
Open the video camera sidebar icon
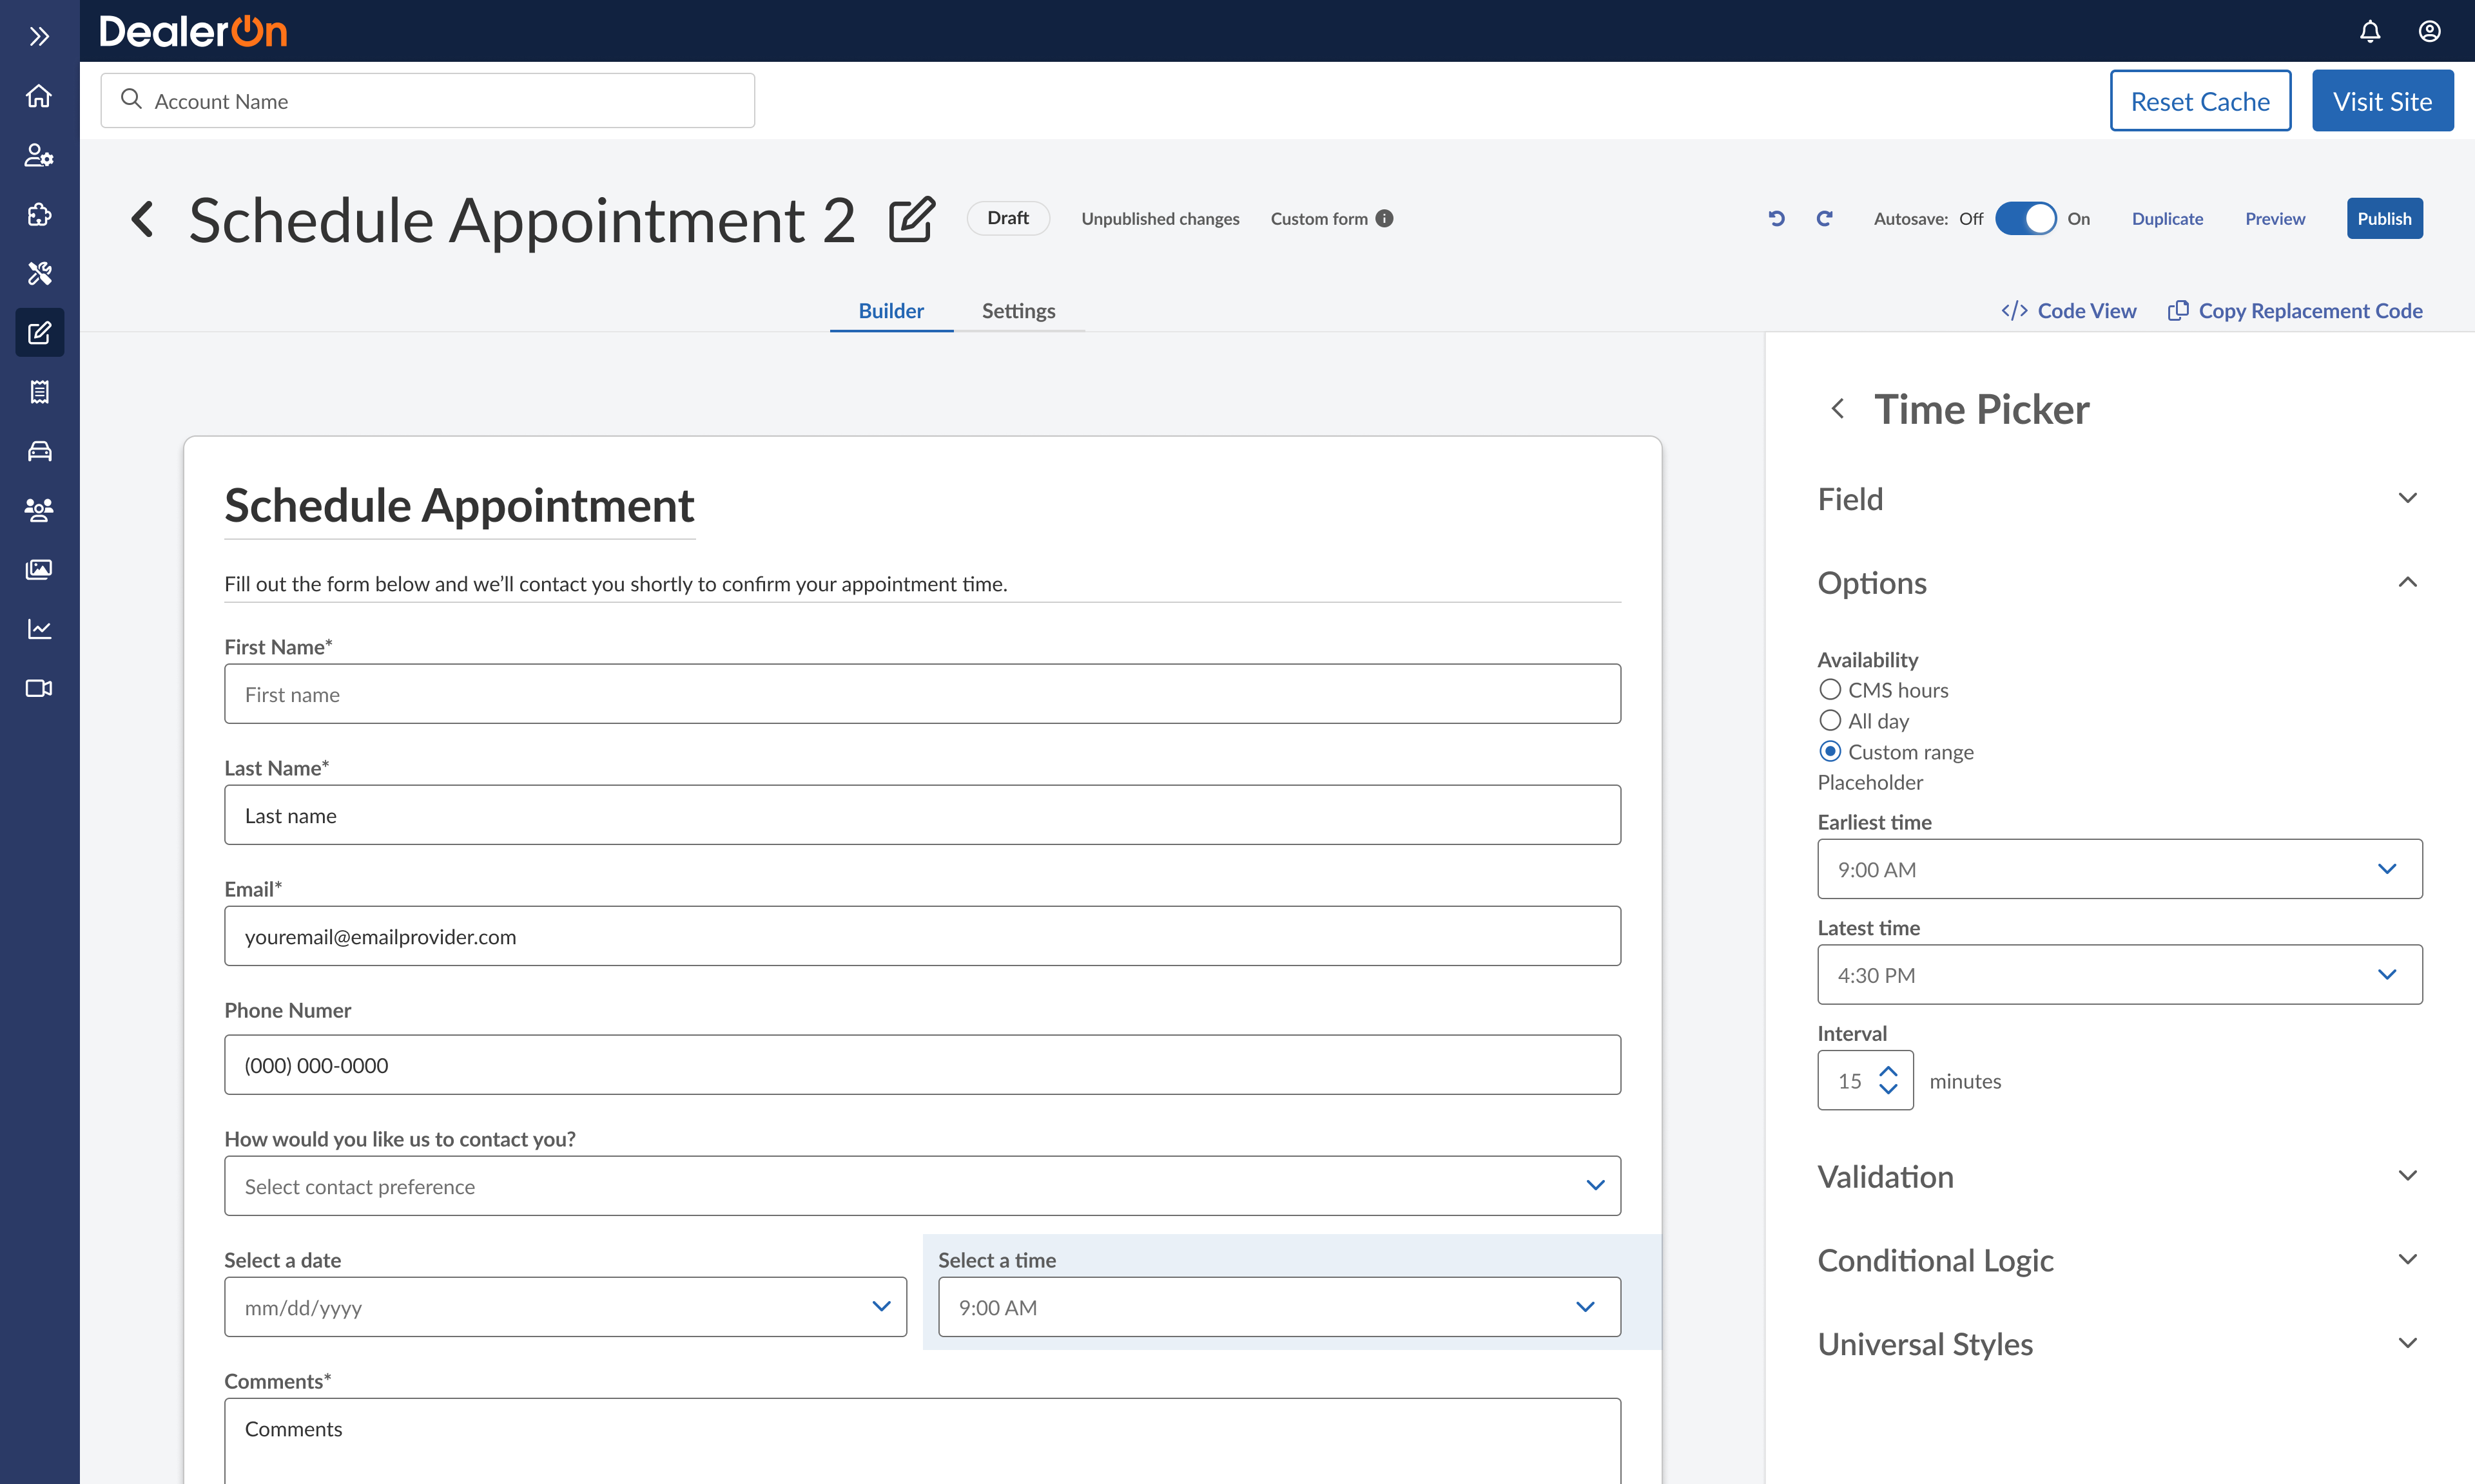pyautogui.click(x=39, y=688)
